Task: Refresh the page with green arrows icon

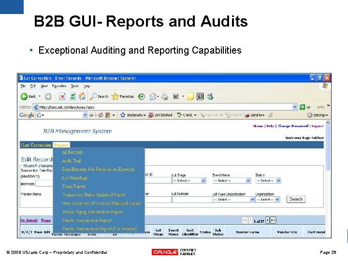Action: click(72, 96)
